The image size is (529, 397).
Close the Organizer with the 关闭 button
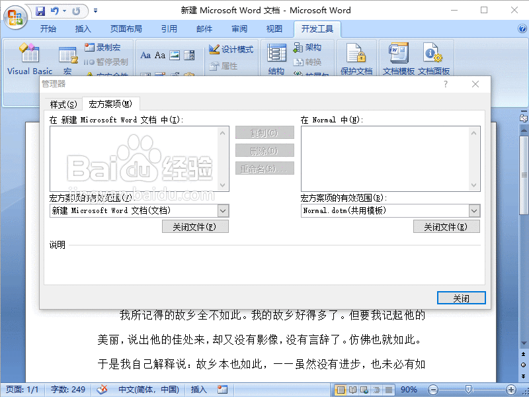(x=461, y=298)
